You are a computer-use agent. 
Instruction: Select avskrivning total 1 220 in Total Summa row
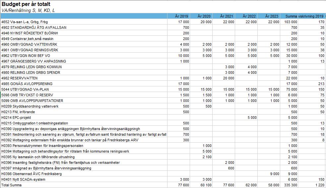tap(320, 185)
